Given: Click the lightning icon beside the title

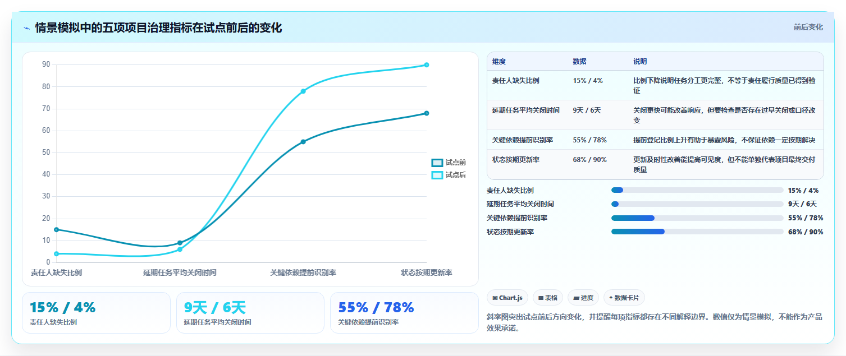Looking at the screenshot, I should (x=26, y=28).
